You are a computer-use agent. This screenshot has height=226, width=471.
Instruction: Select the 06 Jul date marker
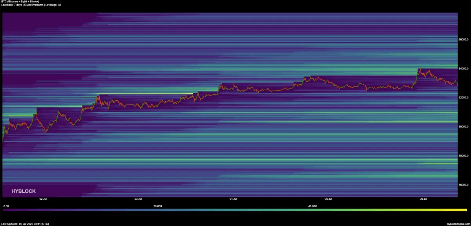(x=423, y=199)
